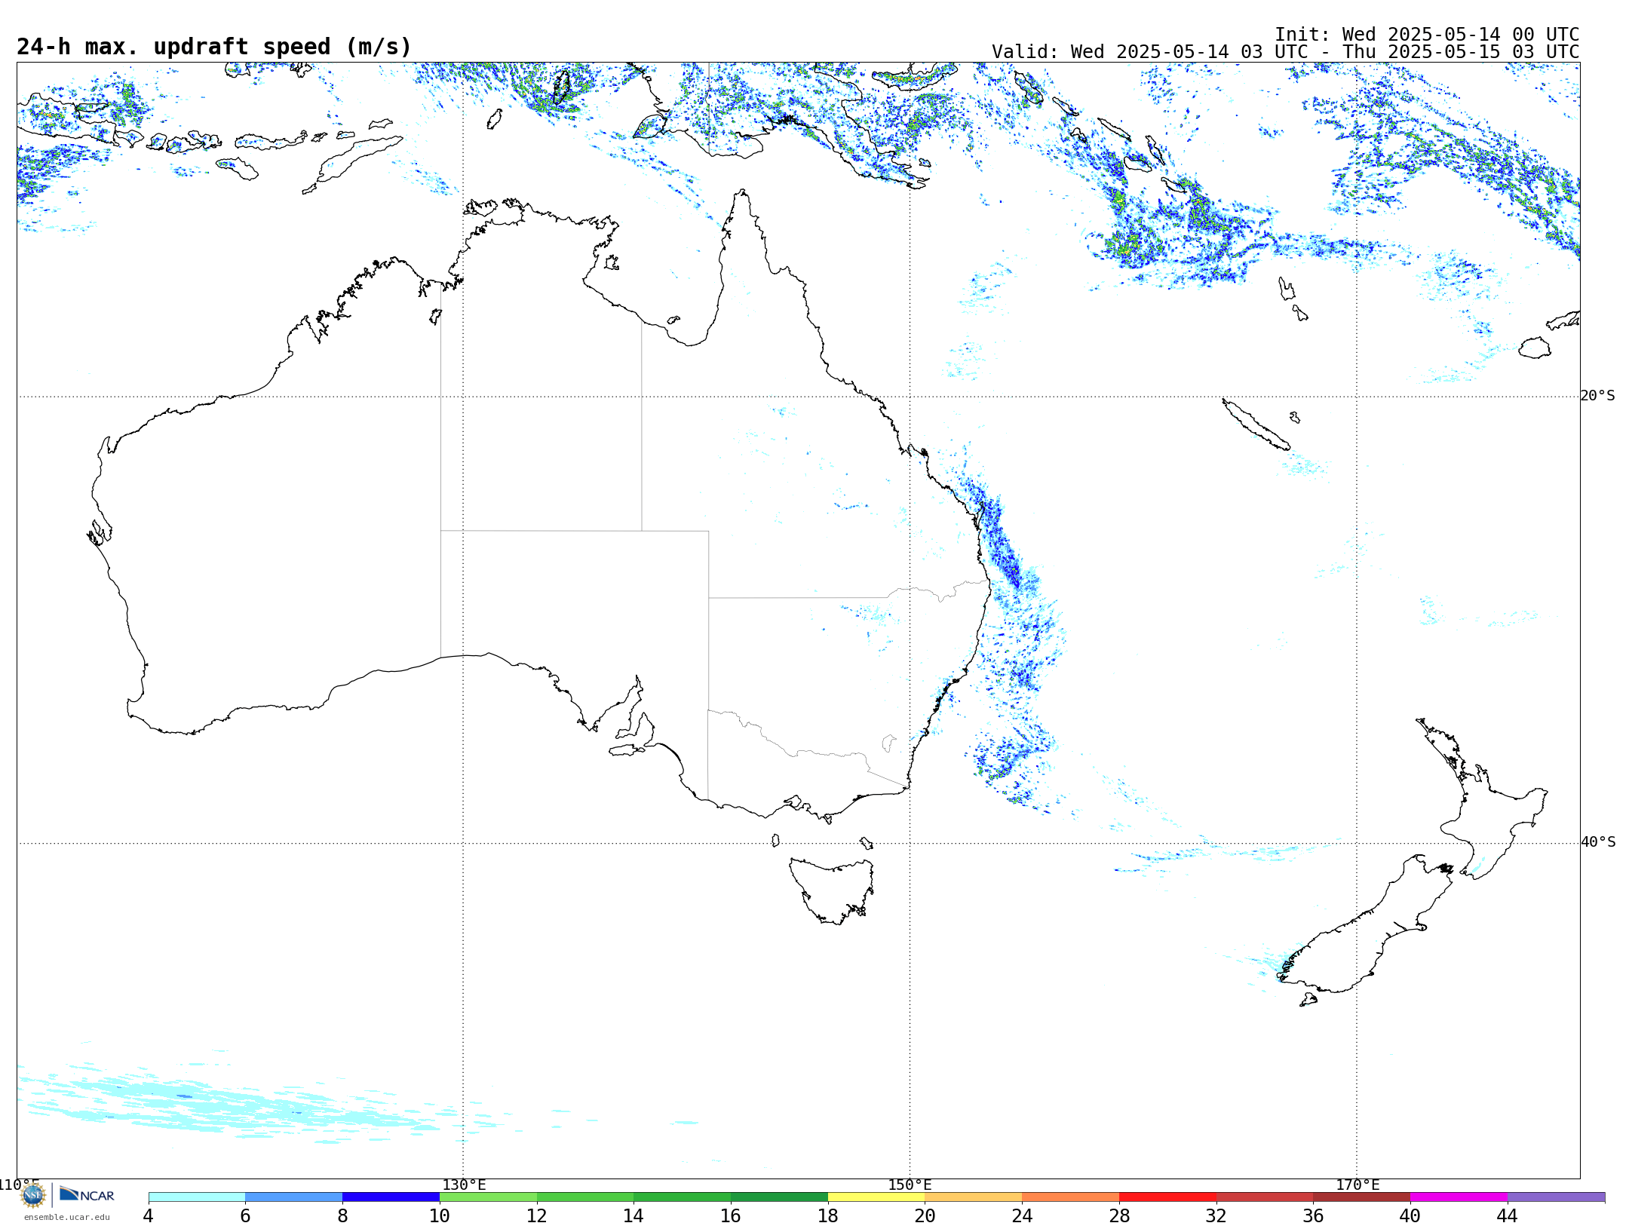Click the 'Init: Wed 2025-05-14 00 UTC' text
Image resolution: width=1629 pixels, height=1226 pixels.
[1427, 35]
